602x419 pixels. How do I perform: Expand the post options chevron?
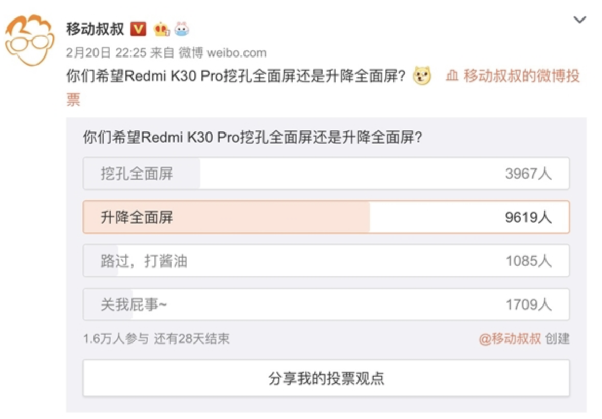[579, 19]
